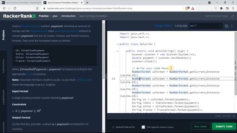Click problem panel scrollbar down arrow
Image resolution: width=237 pixels, height=133 pixels.
coord(104,131)
